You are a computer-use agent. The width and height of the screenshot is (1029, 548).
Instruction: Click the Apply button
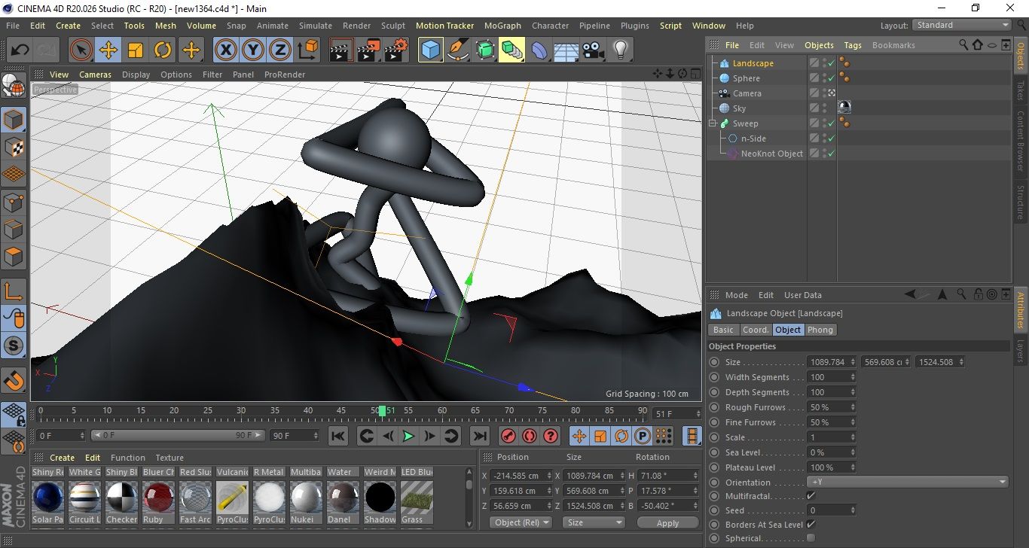click(x=667, y=522)
